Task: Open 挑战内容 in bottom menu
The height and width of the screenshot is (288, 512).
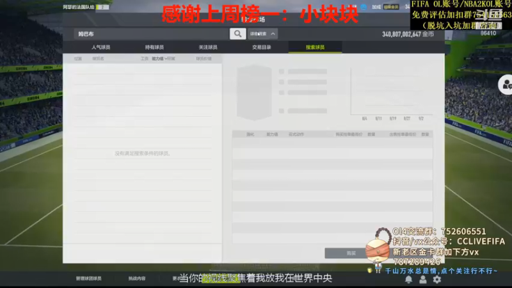Action: (x=137, y=278)
